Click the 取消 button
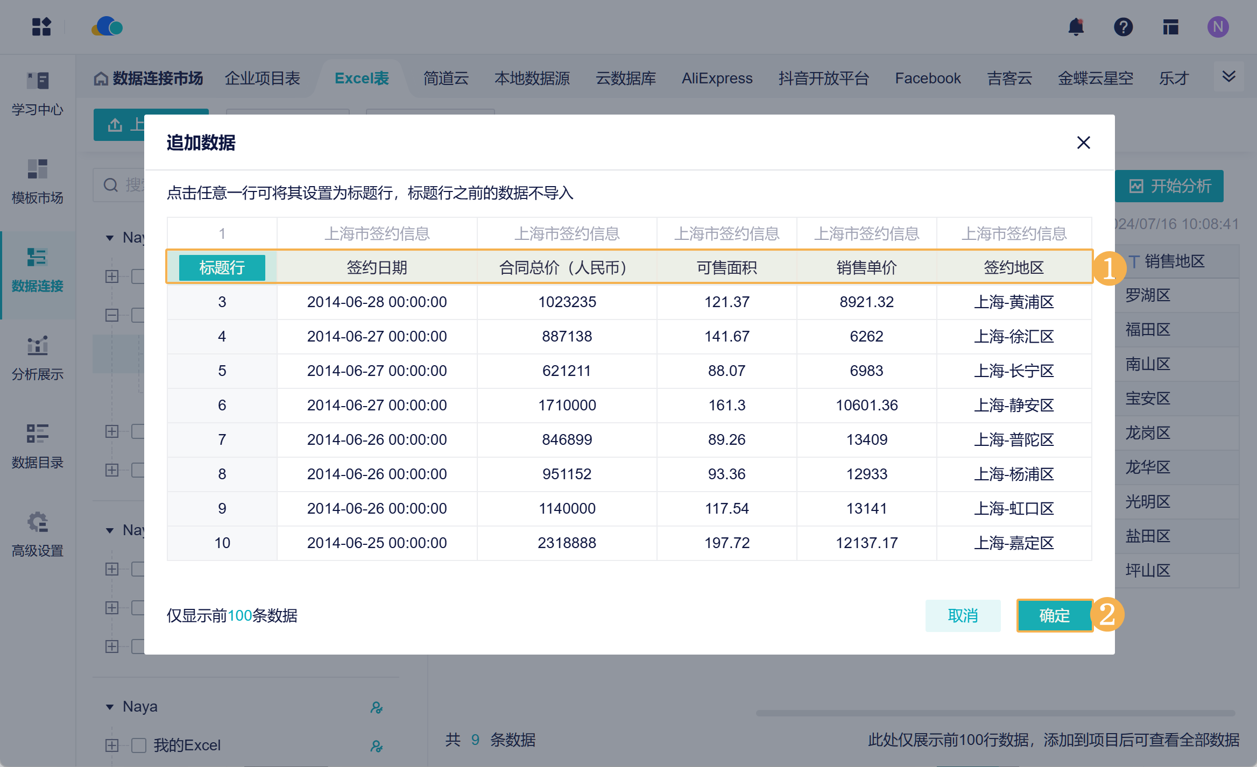The image size is (1257, 767). click(x=962, y=615)
